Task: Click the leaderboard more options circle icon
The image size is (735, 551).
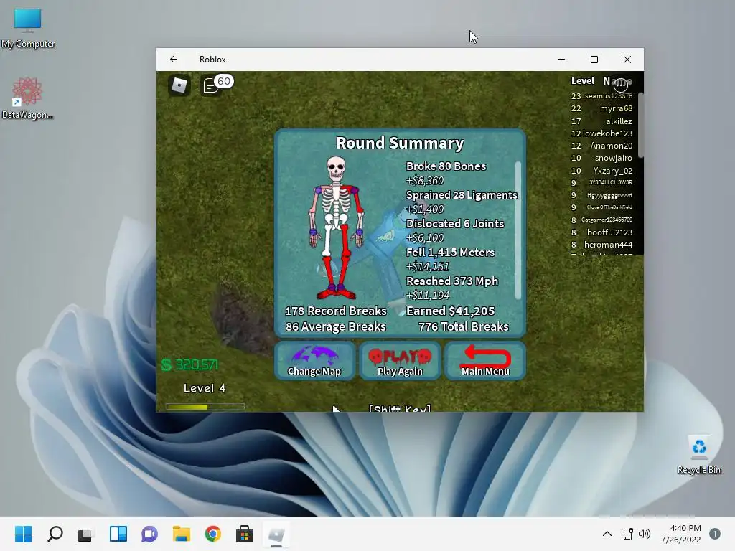Action: (x=621, y=85)
